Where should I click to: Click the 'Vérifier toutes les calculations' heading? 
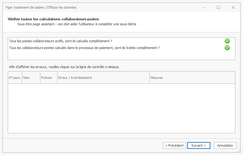click(53, 19)
